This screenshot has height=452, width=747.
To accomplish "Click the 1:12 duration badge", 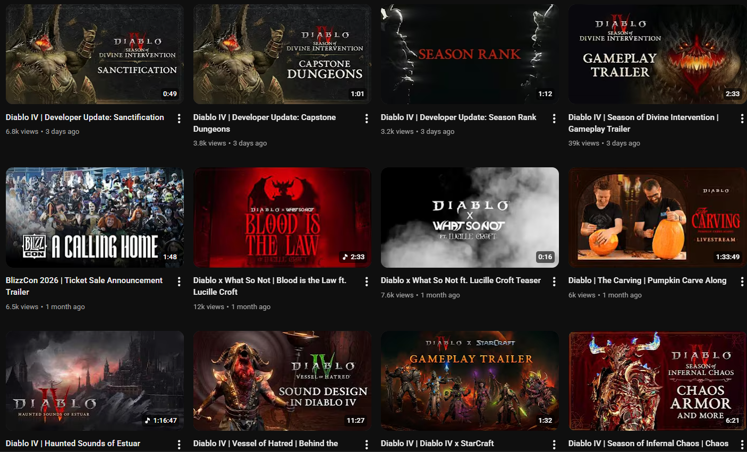I will pos(545,94).
